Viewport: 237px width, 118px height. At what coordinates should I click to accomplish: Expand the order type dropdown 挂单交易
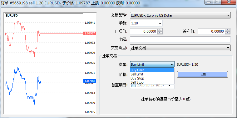pyautogui.click(x=180, y=48)
